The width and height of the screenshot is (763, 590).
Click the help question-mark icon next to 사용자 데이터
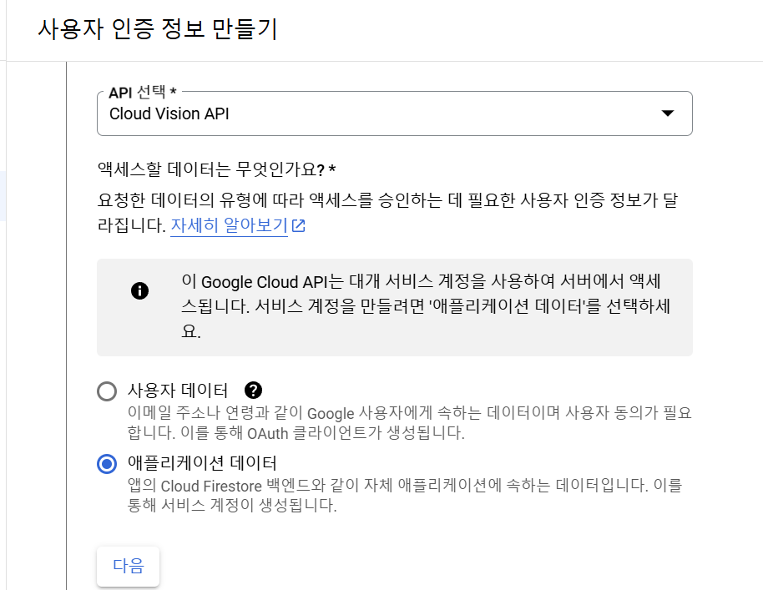pyautogui.click(x=253, y=390)
